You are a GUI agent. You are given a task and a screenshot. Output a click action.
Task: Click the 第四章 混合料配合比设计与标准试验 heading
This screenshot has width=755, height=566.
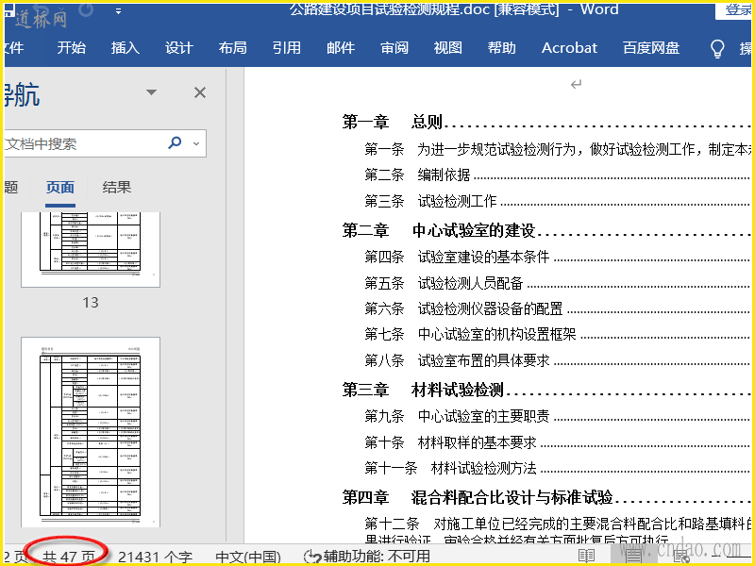point(546,497)
